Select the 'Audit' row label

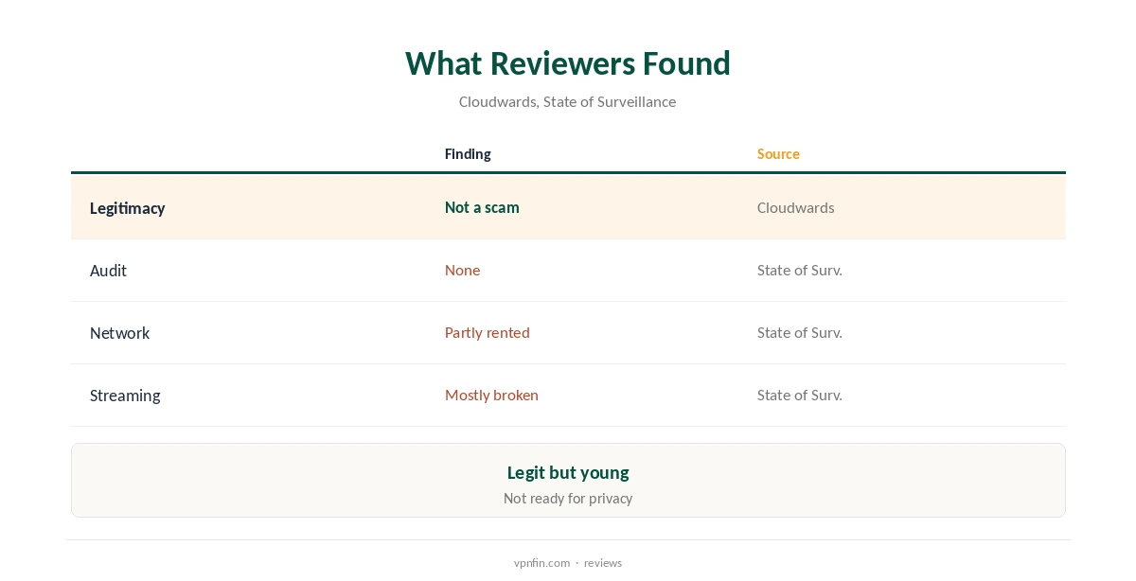coord(108,271)
